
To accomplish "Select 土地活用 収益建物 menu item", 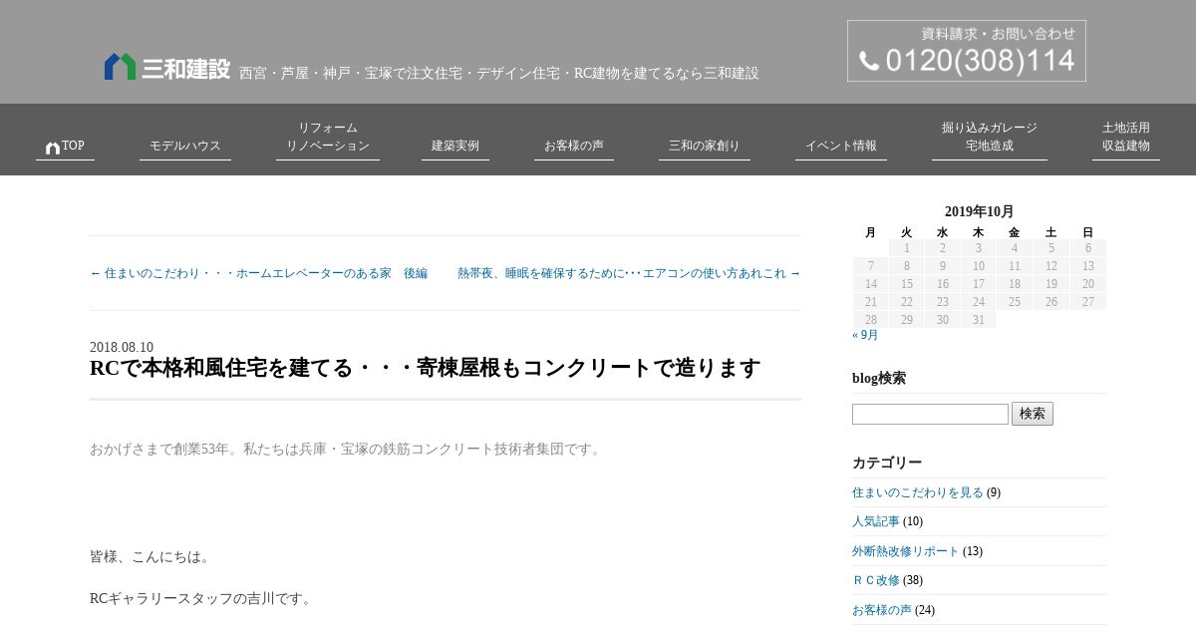I will [x=1126, y=137].
